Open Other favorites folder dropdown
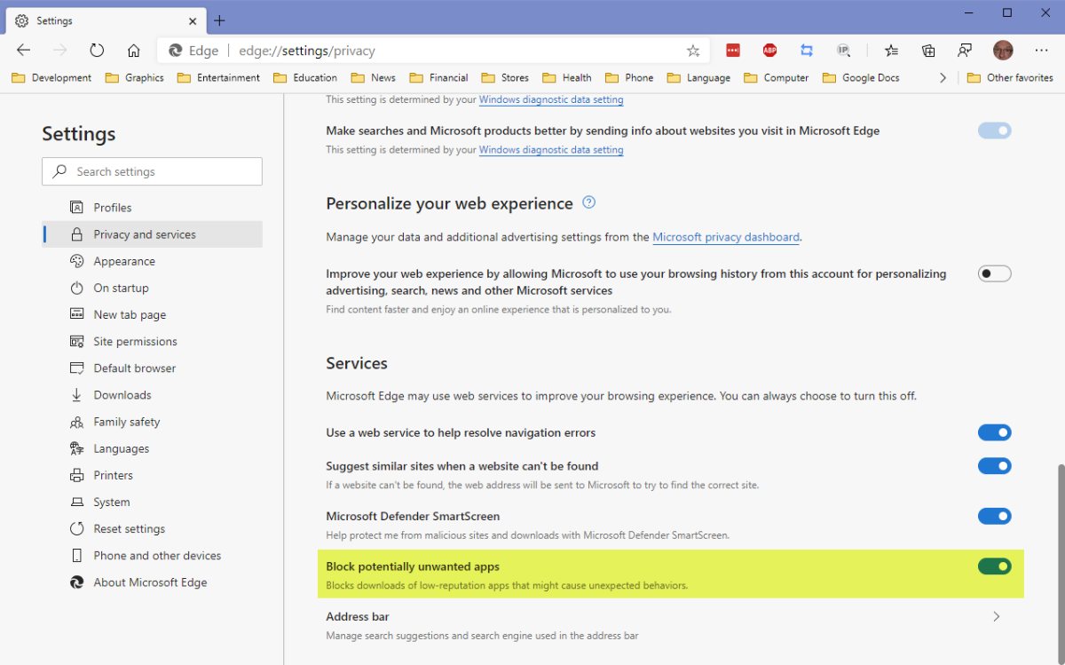1065x665 pixels. coord(1010,77)
